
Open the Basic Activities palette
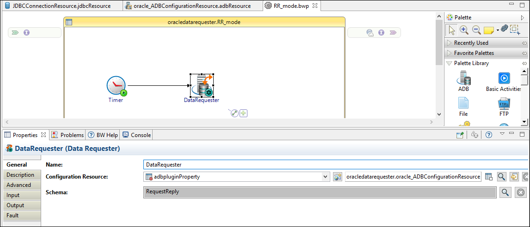click(x=504, y=82)
